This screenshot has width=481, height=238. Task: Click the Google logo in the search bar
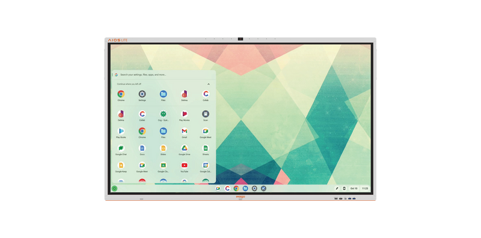click(x=116, y=75)
